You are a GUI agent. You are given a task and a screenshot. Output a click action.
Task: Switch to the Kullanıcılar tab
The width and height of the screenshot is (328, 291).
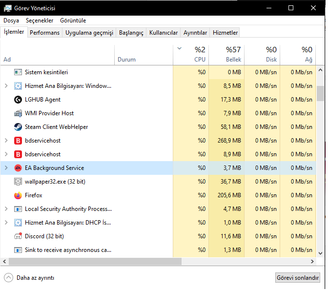tap(164, 33)
